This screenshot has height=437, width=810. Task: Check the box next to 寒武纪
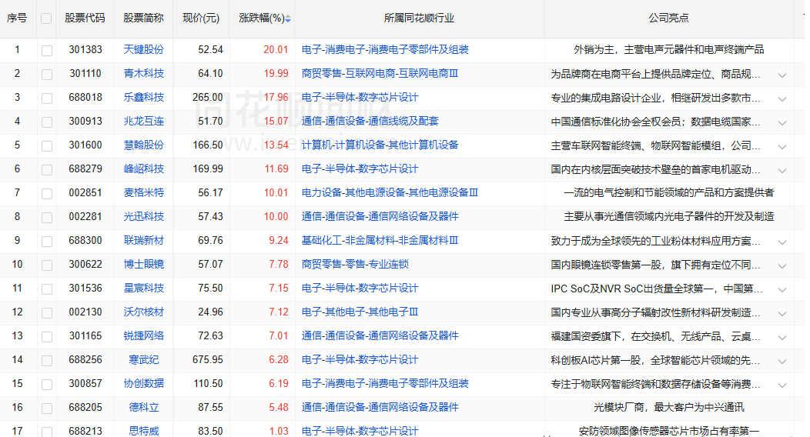46,361
